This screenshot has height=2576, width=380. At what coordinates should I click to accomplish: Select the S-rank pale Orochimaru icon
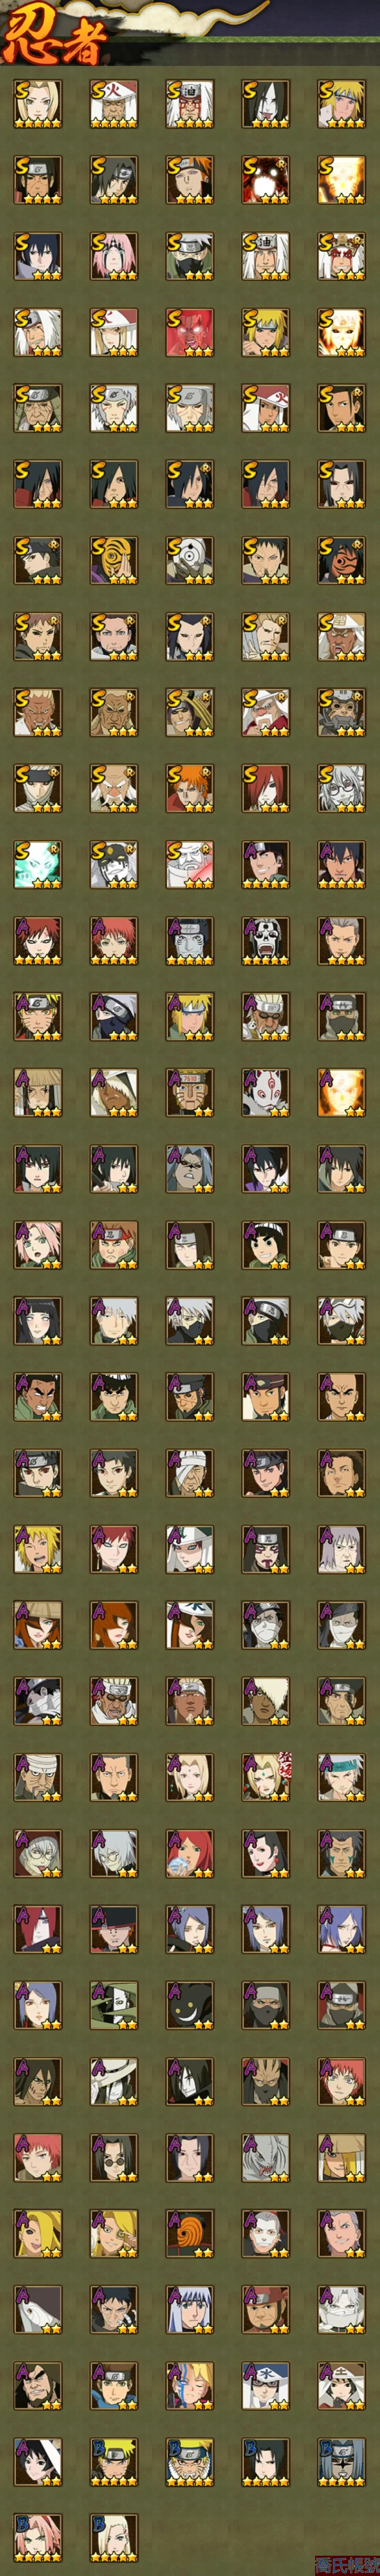click(x=266, y=103)
